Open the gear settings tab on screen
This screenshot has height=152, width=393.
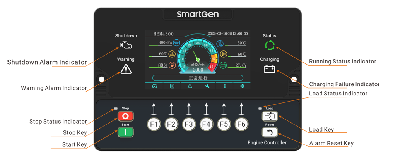point(242,86)
